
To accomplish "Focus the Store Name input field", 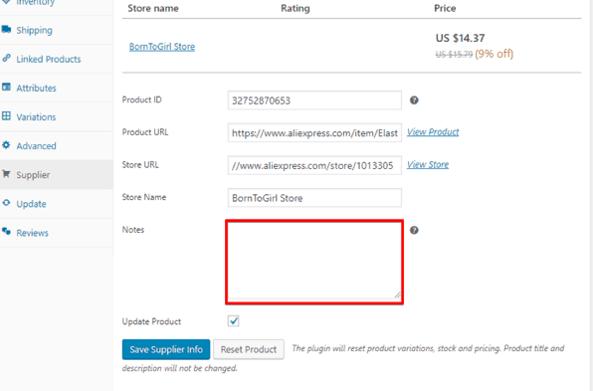I will point(314,198).
